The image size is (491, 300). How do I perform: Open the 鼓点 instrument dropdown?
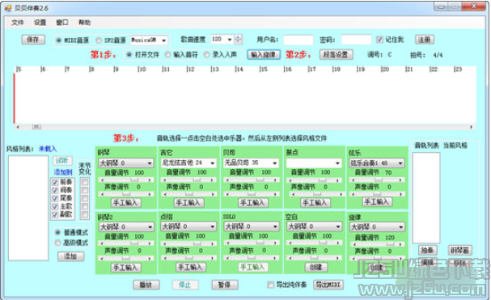[x=337, y=163]
